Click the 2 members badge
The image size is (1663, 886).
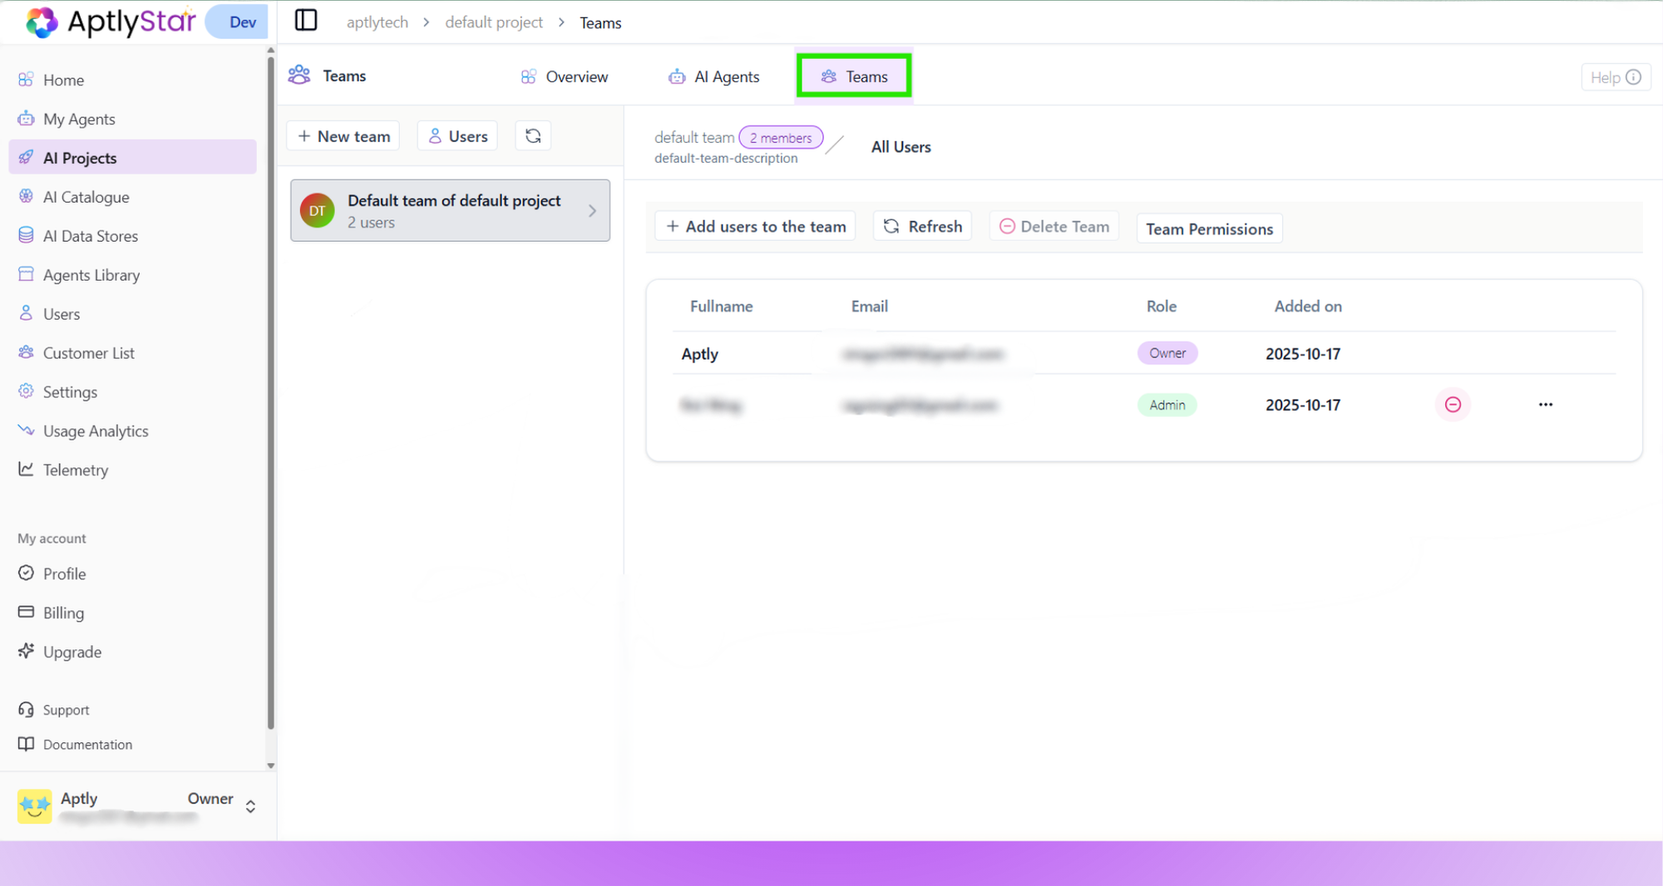point(781,137)
